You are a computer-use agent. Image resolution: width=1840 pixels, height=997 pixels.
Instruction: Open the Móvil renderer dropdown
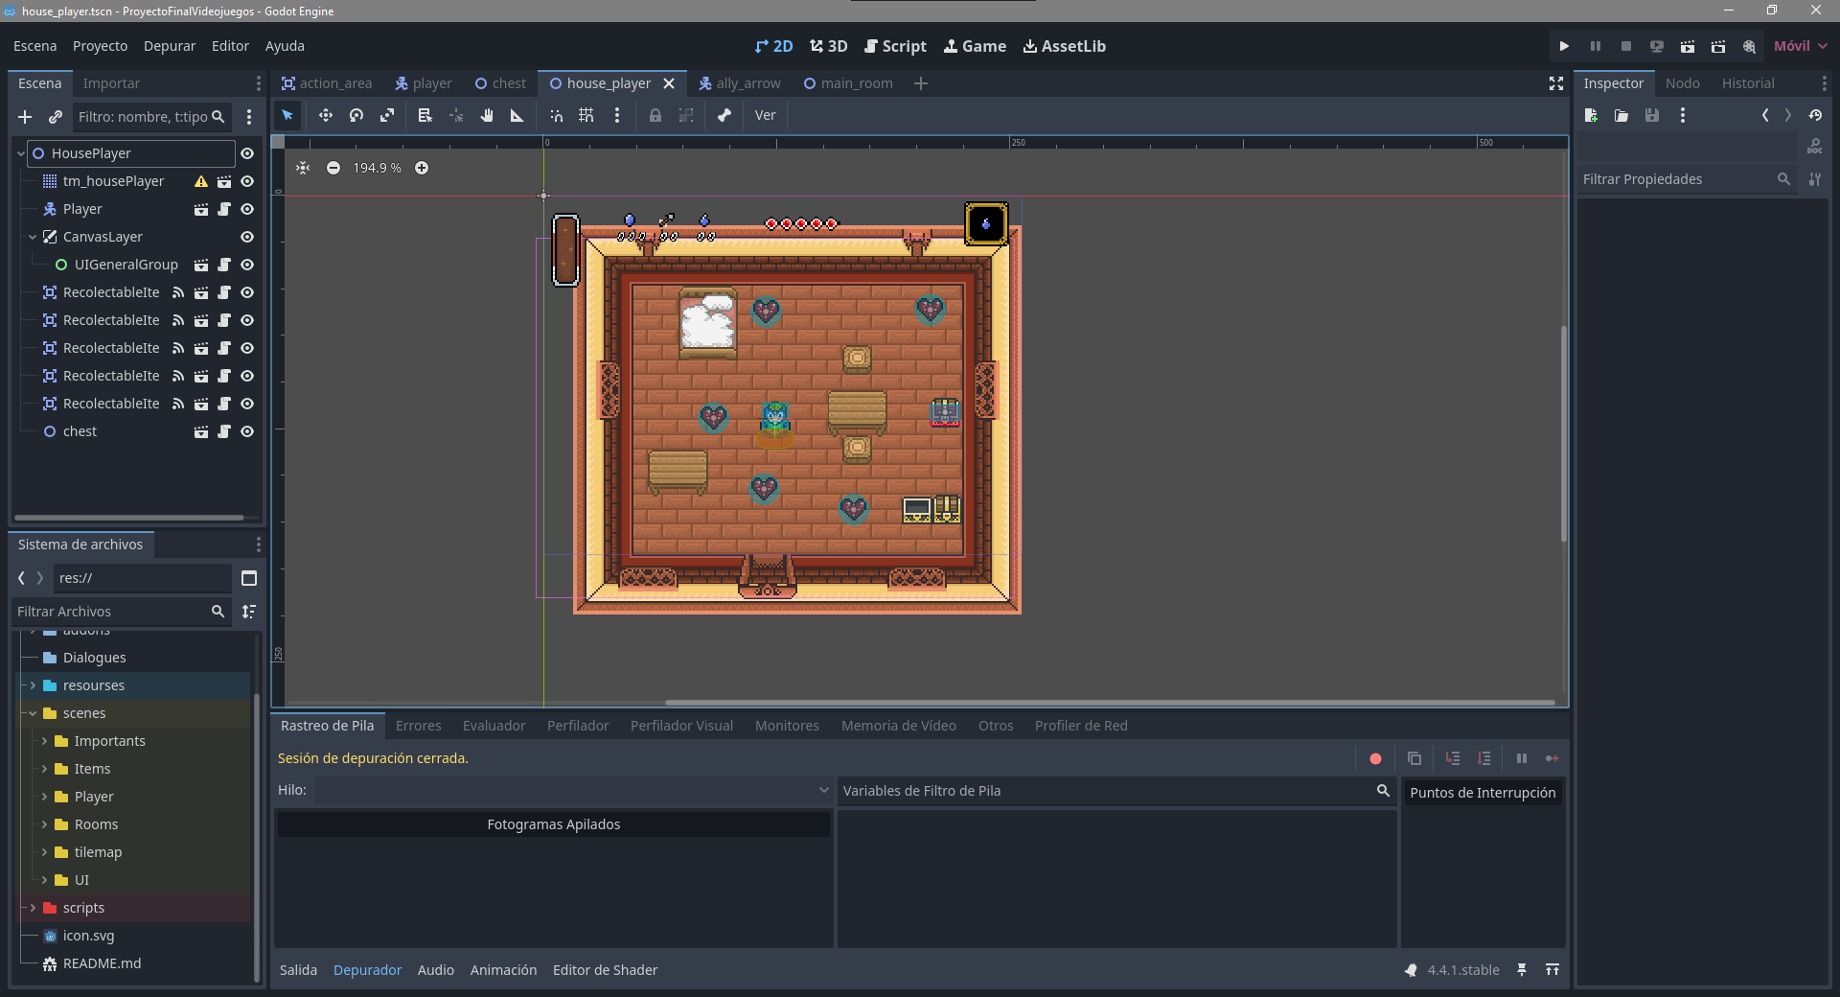(1800, 46)
